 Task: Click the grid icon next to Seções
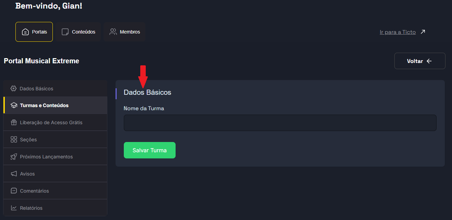pos(14,140)
